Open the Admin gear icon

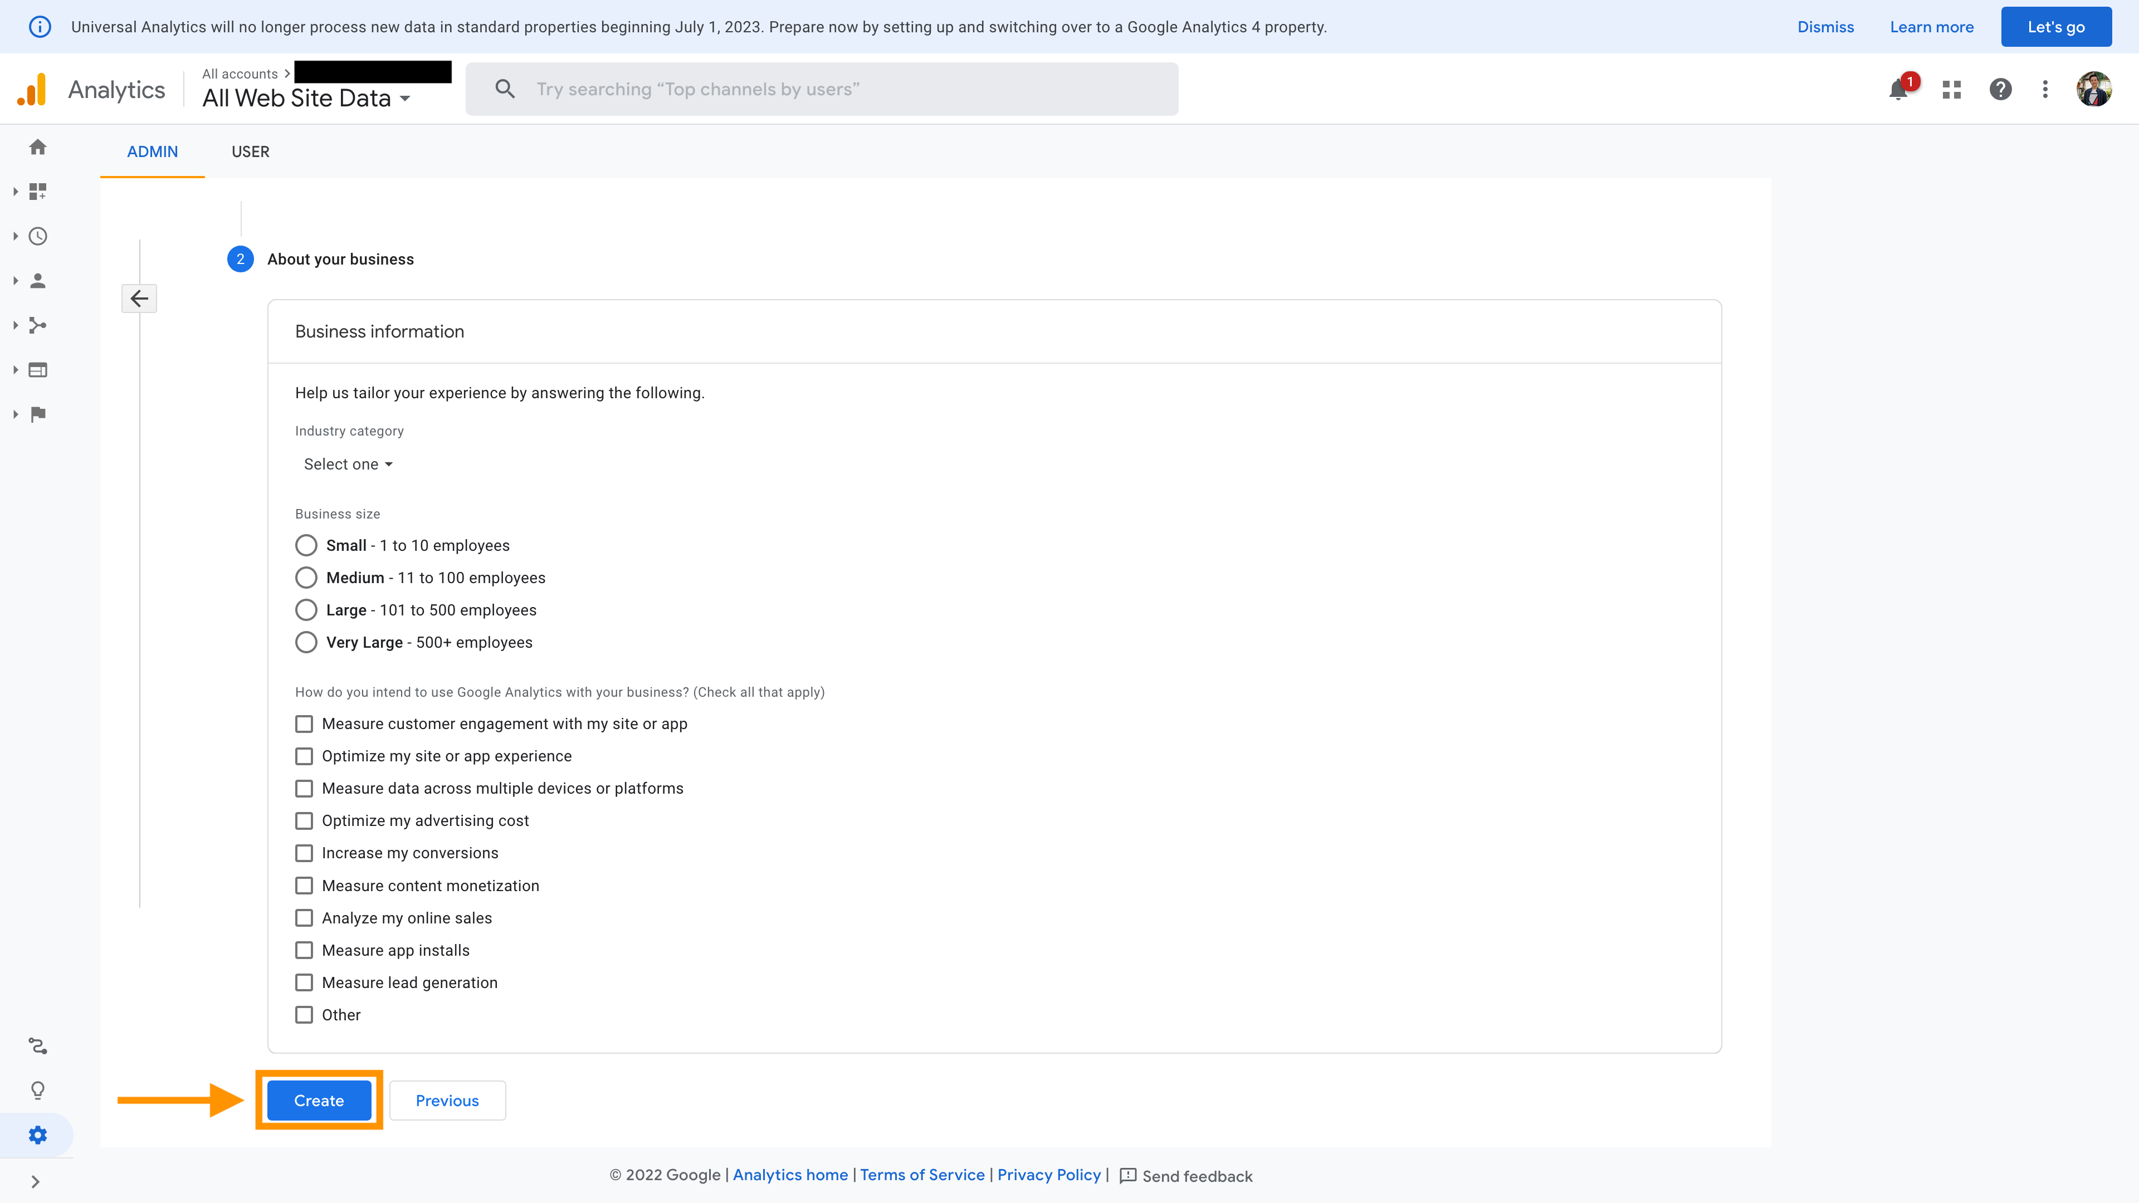pos(37,1135)
